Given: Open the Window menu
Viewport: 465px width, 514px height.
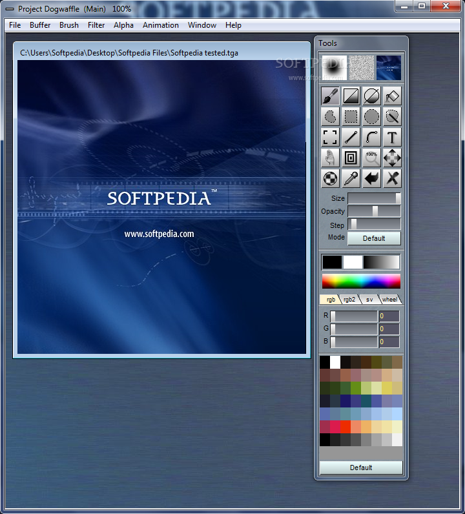Looking at the screenshot, I should (x=202, y=25).
